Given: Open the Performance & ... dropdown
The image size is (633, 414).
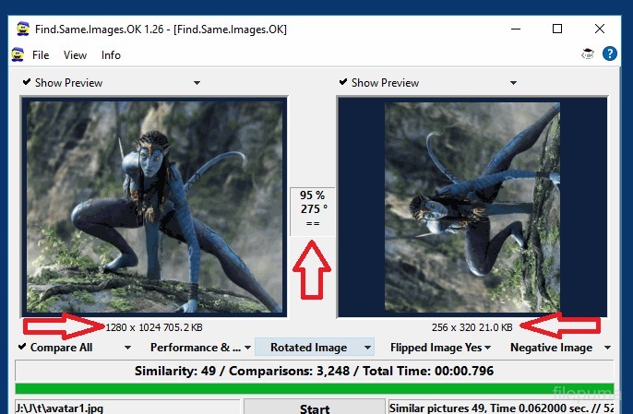Looking at the screenshot, I should [247, 348].
